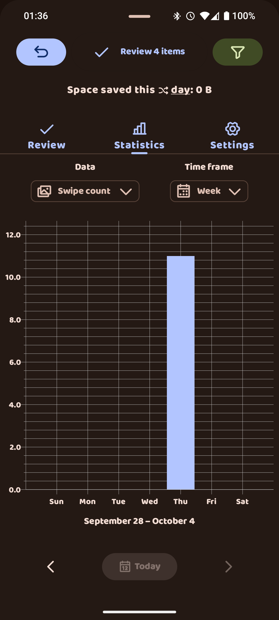
Task: Tap the shuffle icon beside day
Action: [163, 90]
